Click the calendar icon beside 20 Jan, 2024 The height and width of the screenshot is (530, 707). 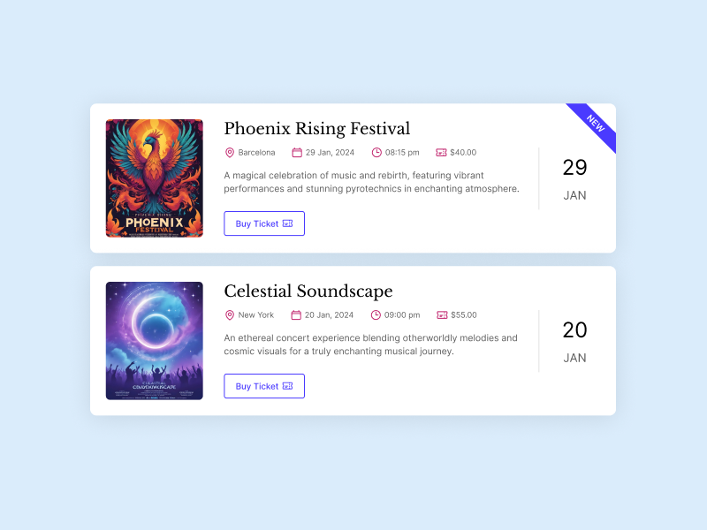point(297,315)
